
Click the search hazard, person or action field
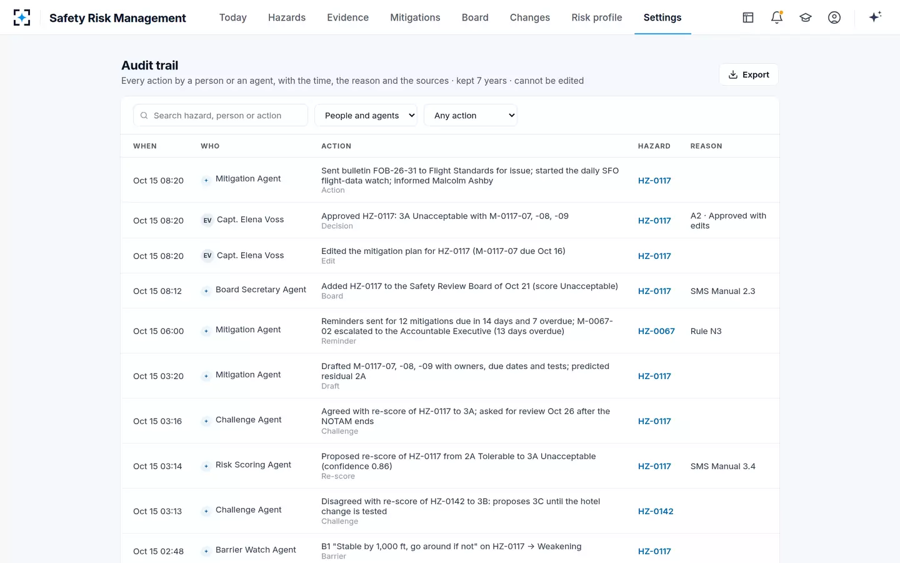pos(221,115)
